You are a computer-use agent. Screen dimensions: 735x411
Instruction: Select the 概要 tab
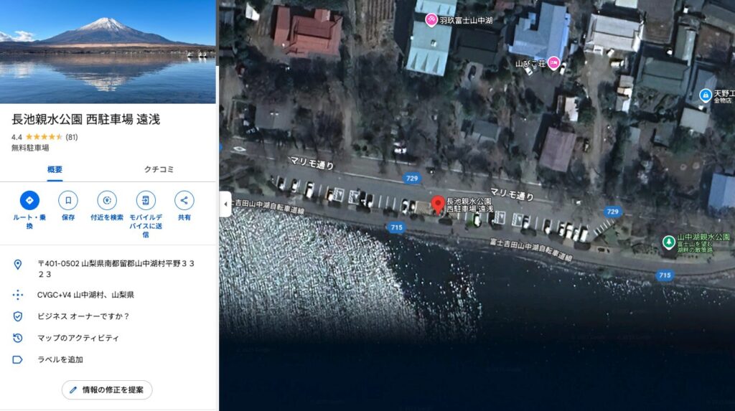coord(55,169)
